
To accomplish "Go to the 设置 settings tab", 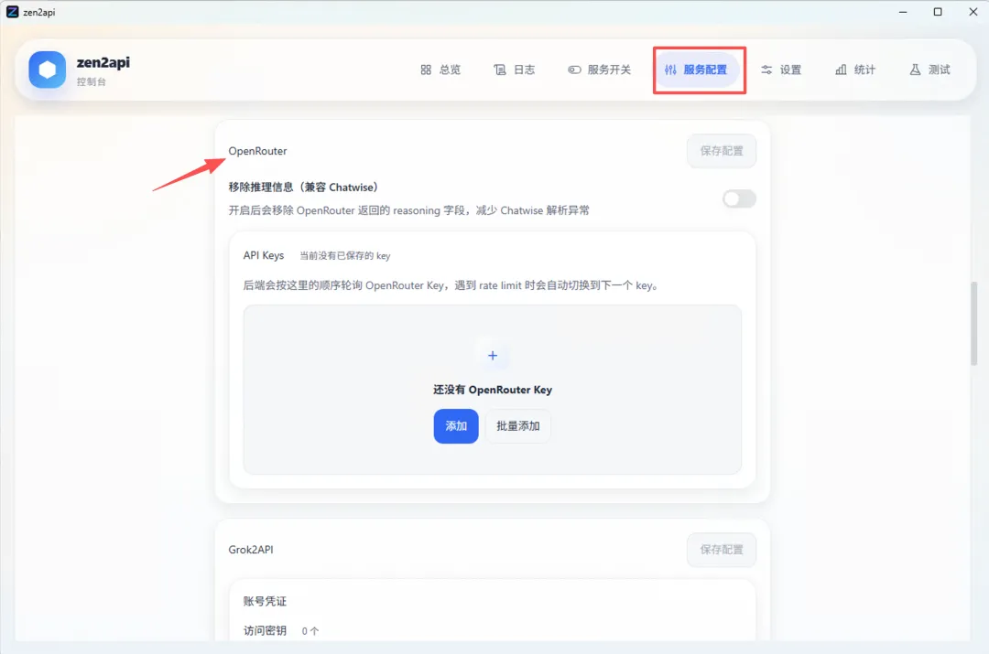I will coord(781,70).
